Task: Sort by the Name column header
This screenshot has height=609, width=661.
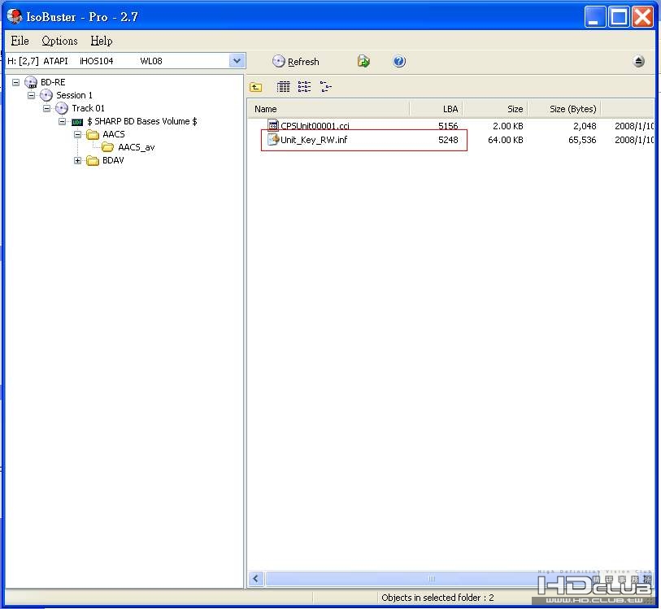Action: pos(328,109)
